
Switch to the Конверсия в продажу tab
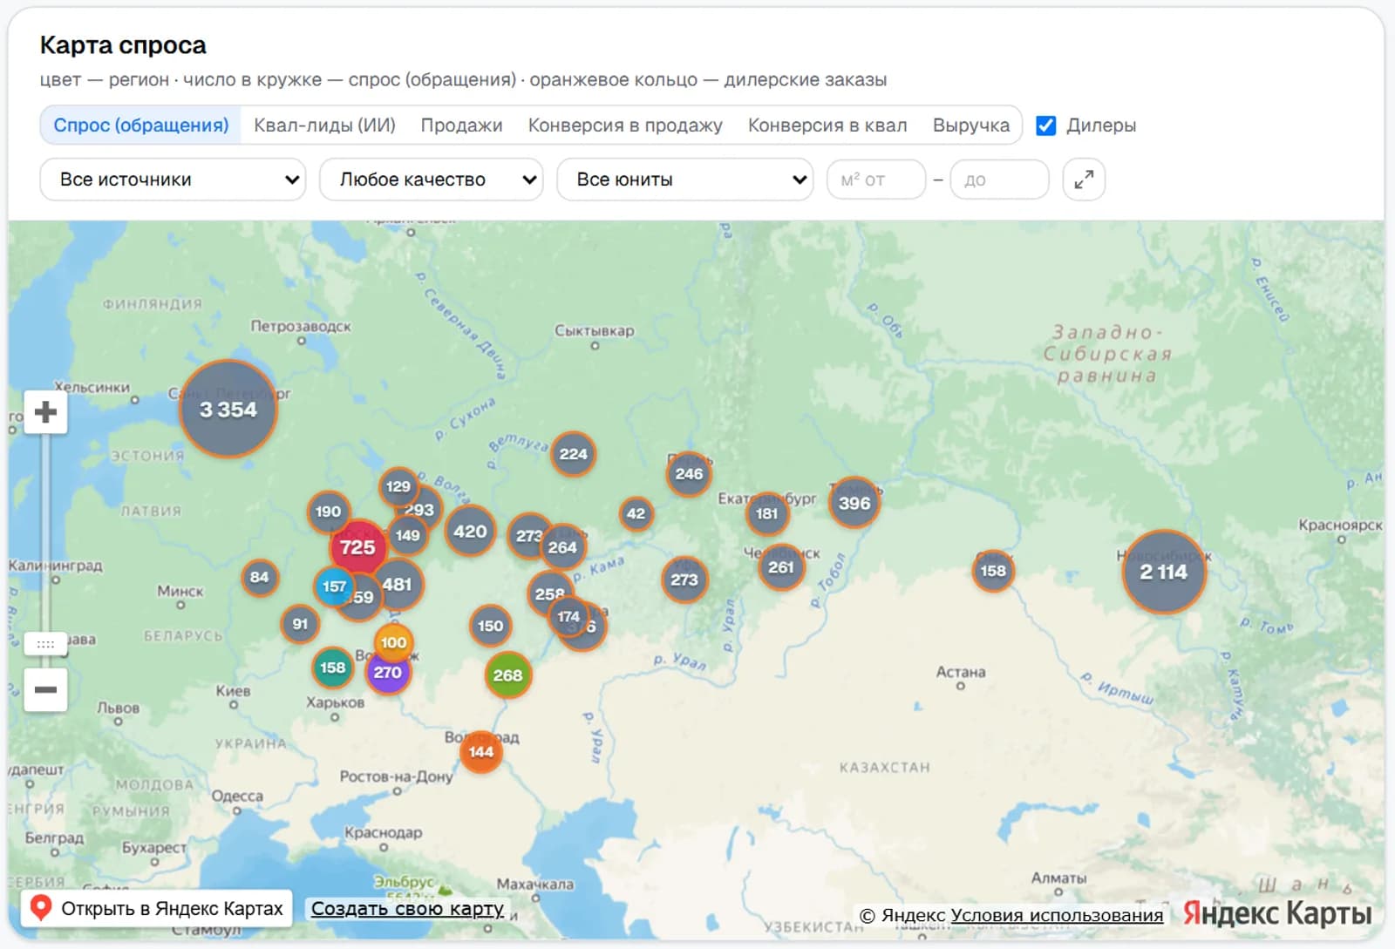click(625, 125)
